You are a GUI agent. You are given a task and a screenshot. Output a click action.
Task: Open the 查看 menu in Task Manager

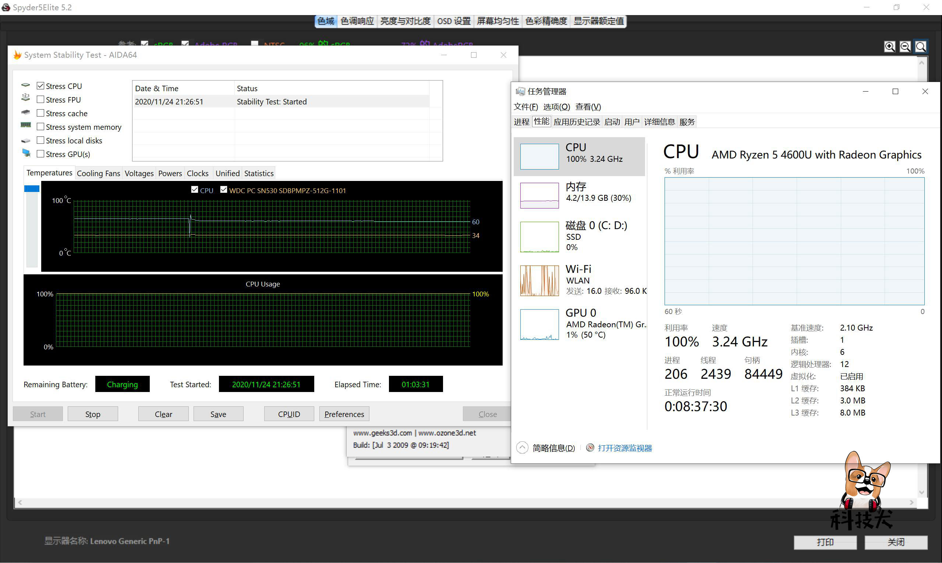[x=588, y=107]
